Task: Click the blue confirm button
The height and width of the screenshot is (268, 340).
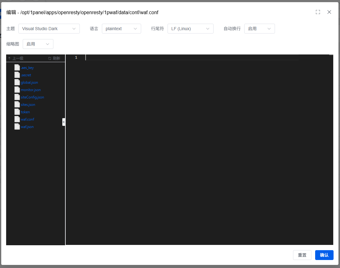Action: tap(324, 255)
